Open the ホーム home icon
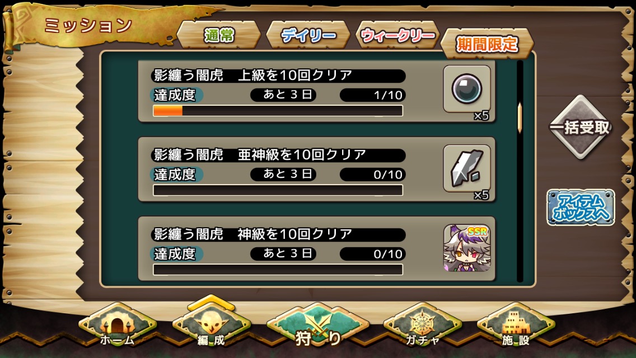Viewport: 636px width, 358px height. click(117, 326)
